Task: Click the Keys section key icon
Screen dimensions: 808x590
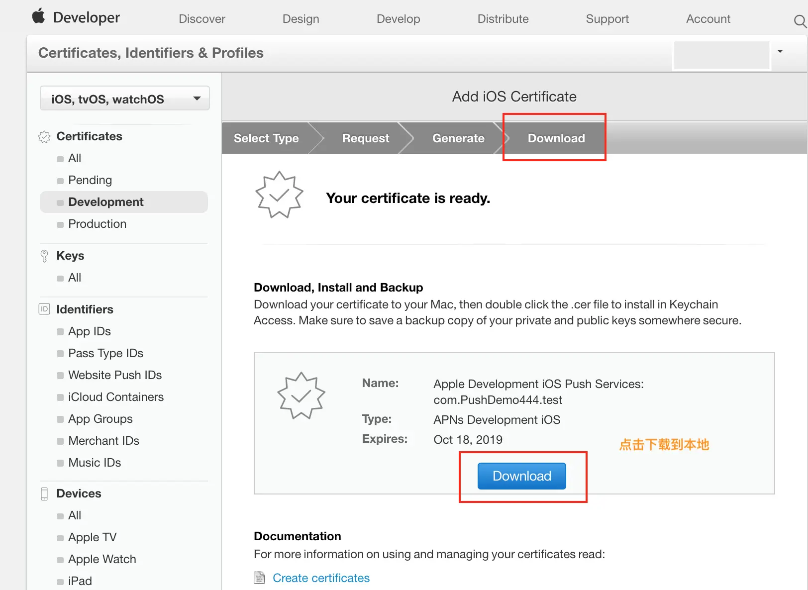Action: tap(44, 256)
